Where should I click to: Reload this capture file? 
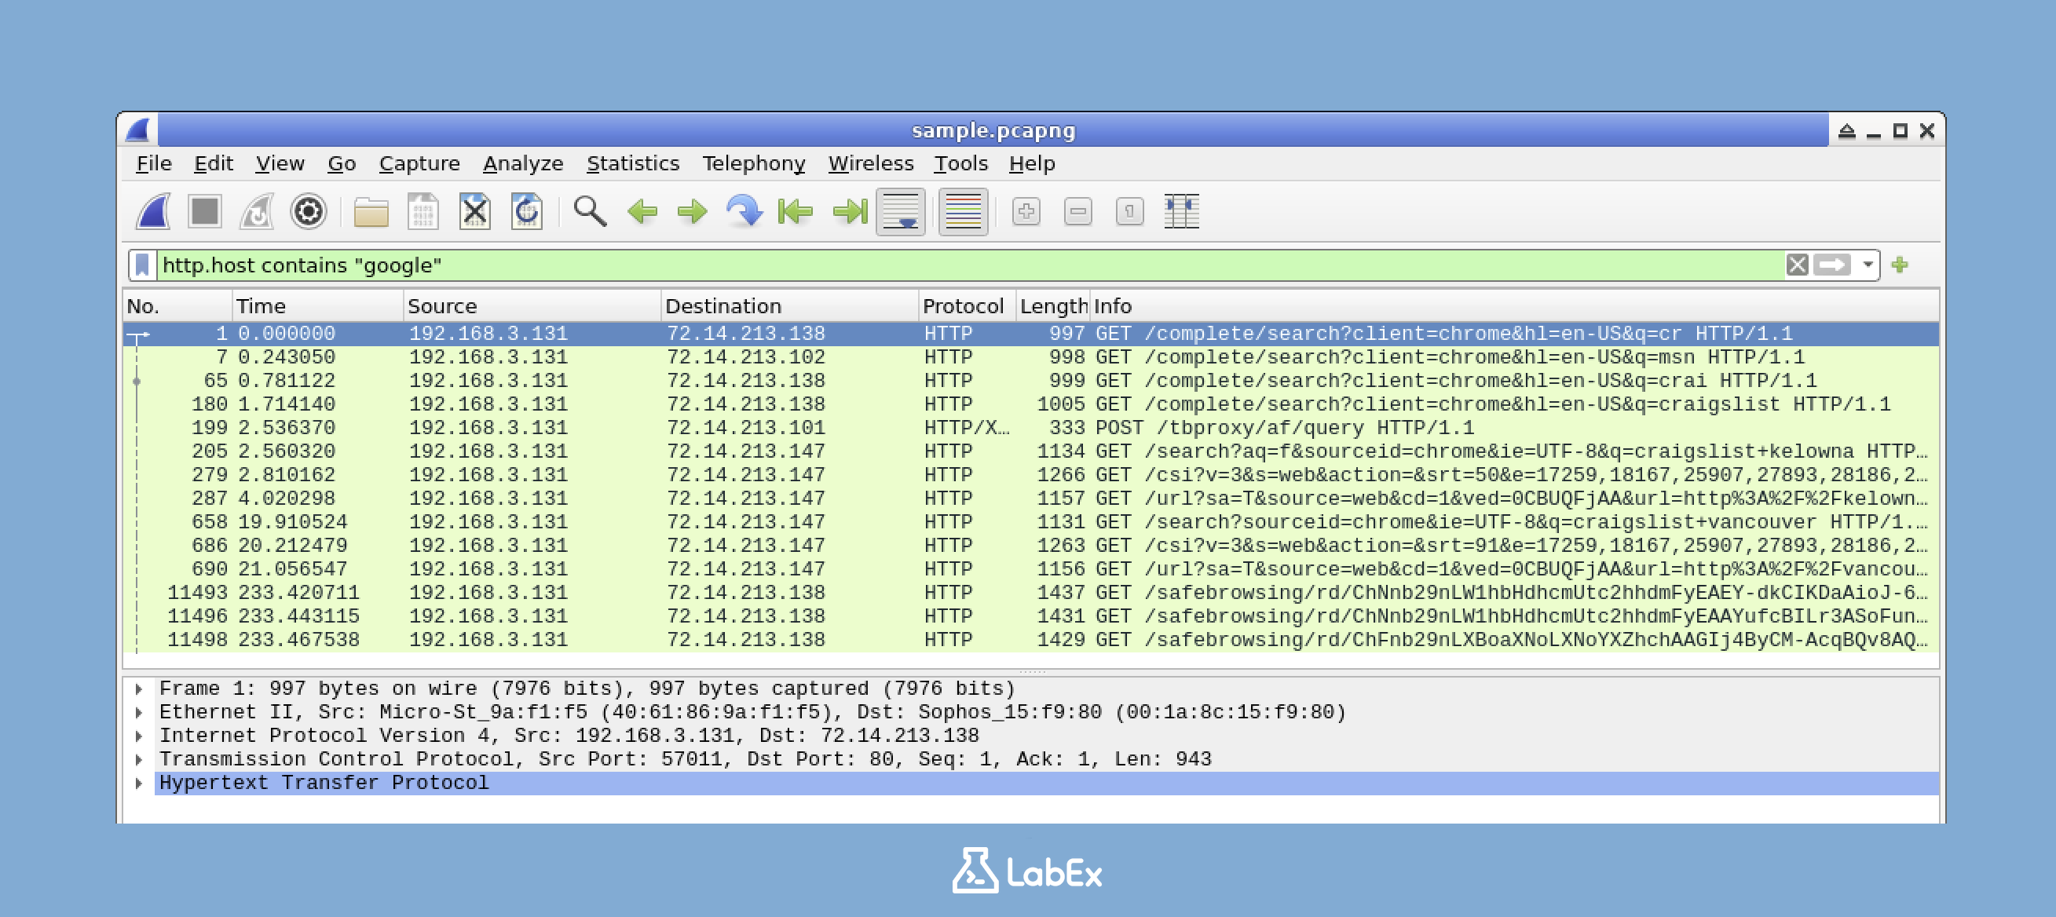point(526,211)
